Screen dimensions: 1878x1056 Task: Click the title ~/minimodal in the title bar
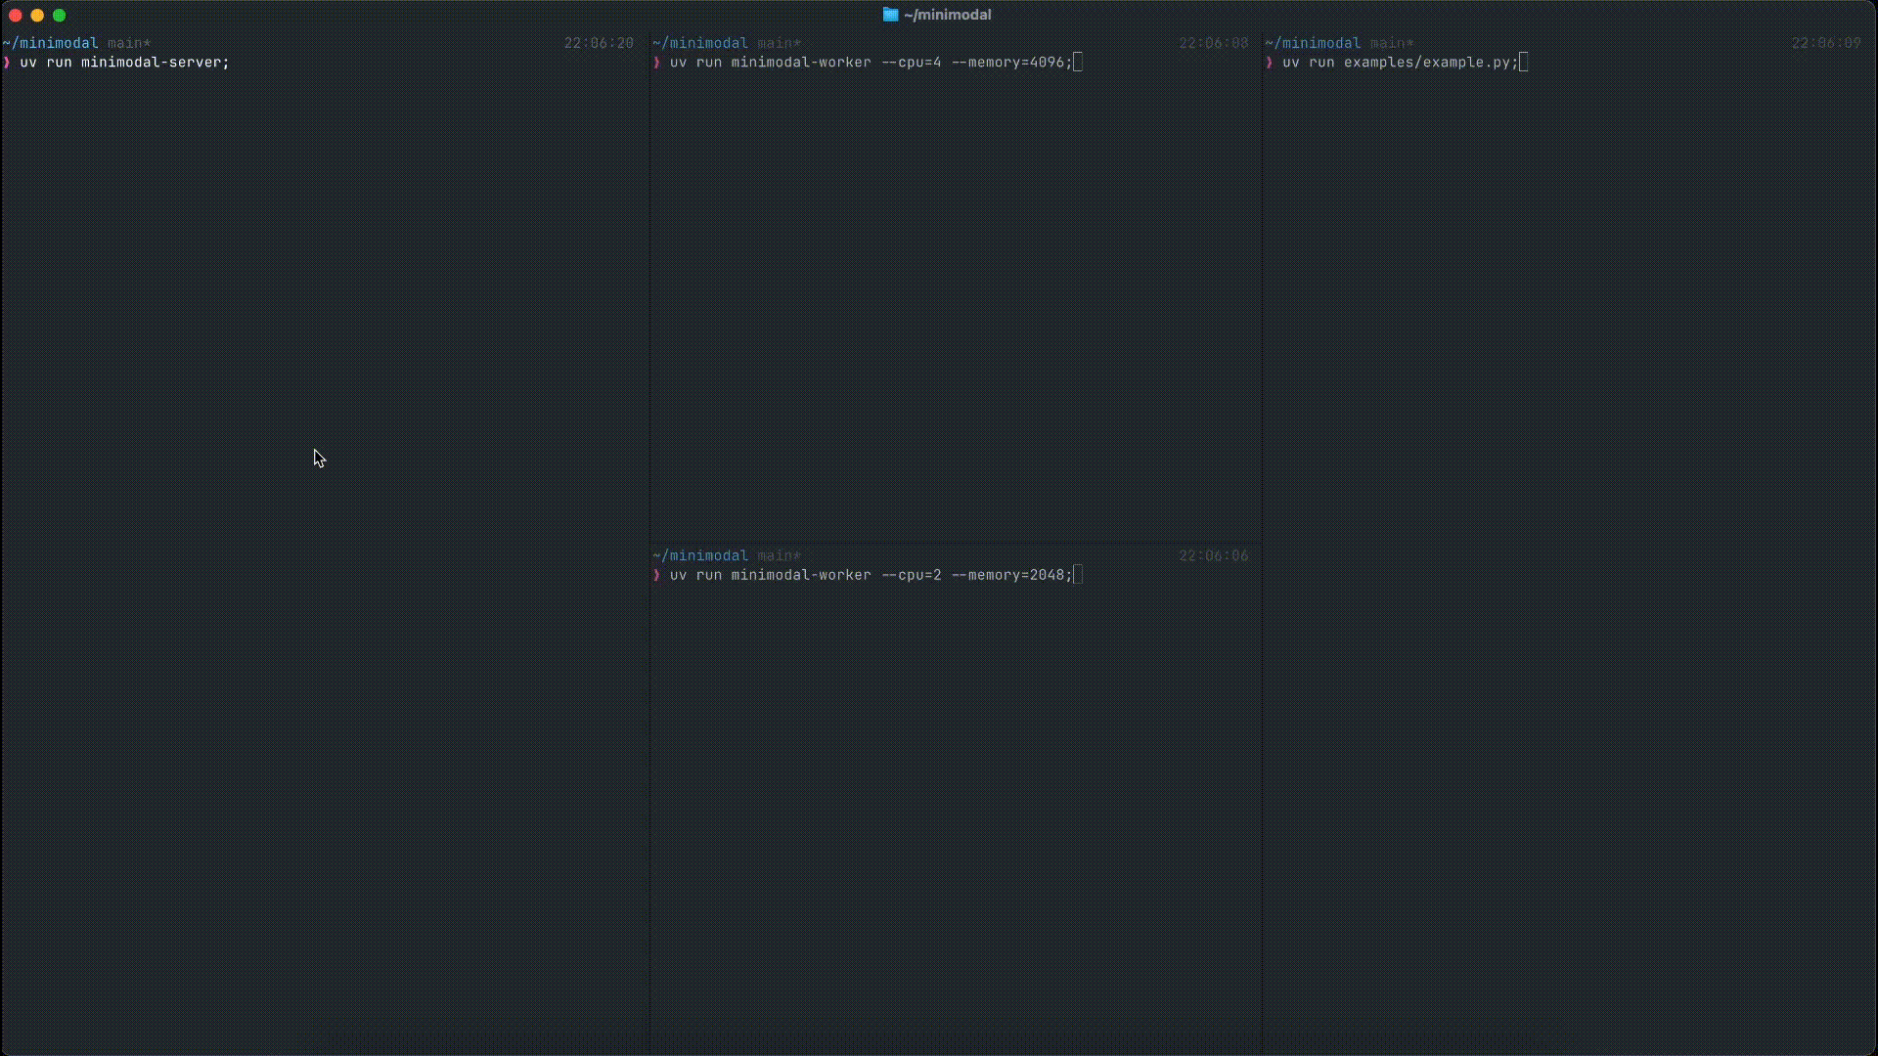(947, 15)
